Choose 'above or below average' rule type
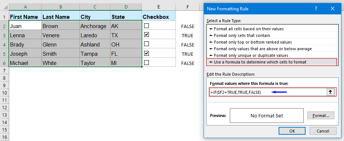Viewport: 344px width, 141px height. 272,49
